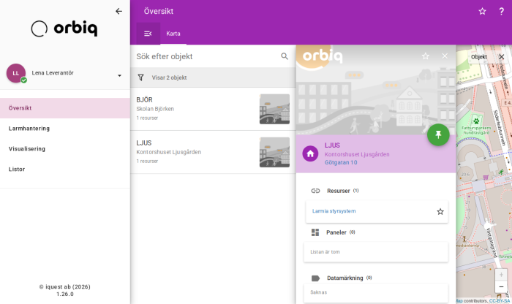Click the Datamärkning tag icon
512x304 pixels.
(x=315, y=278)
